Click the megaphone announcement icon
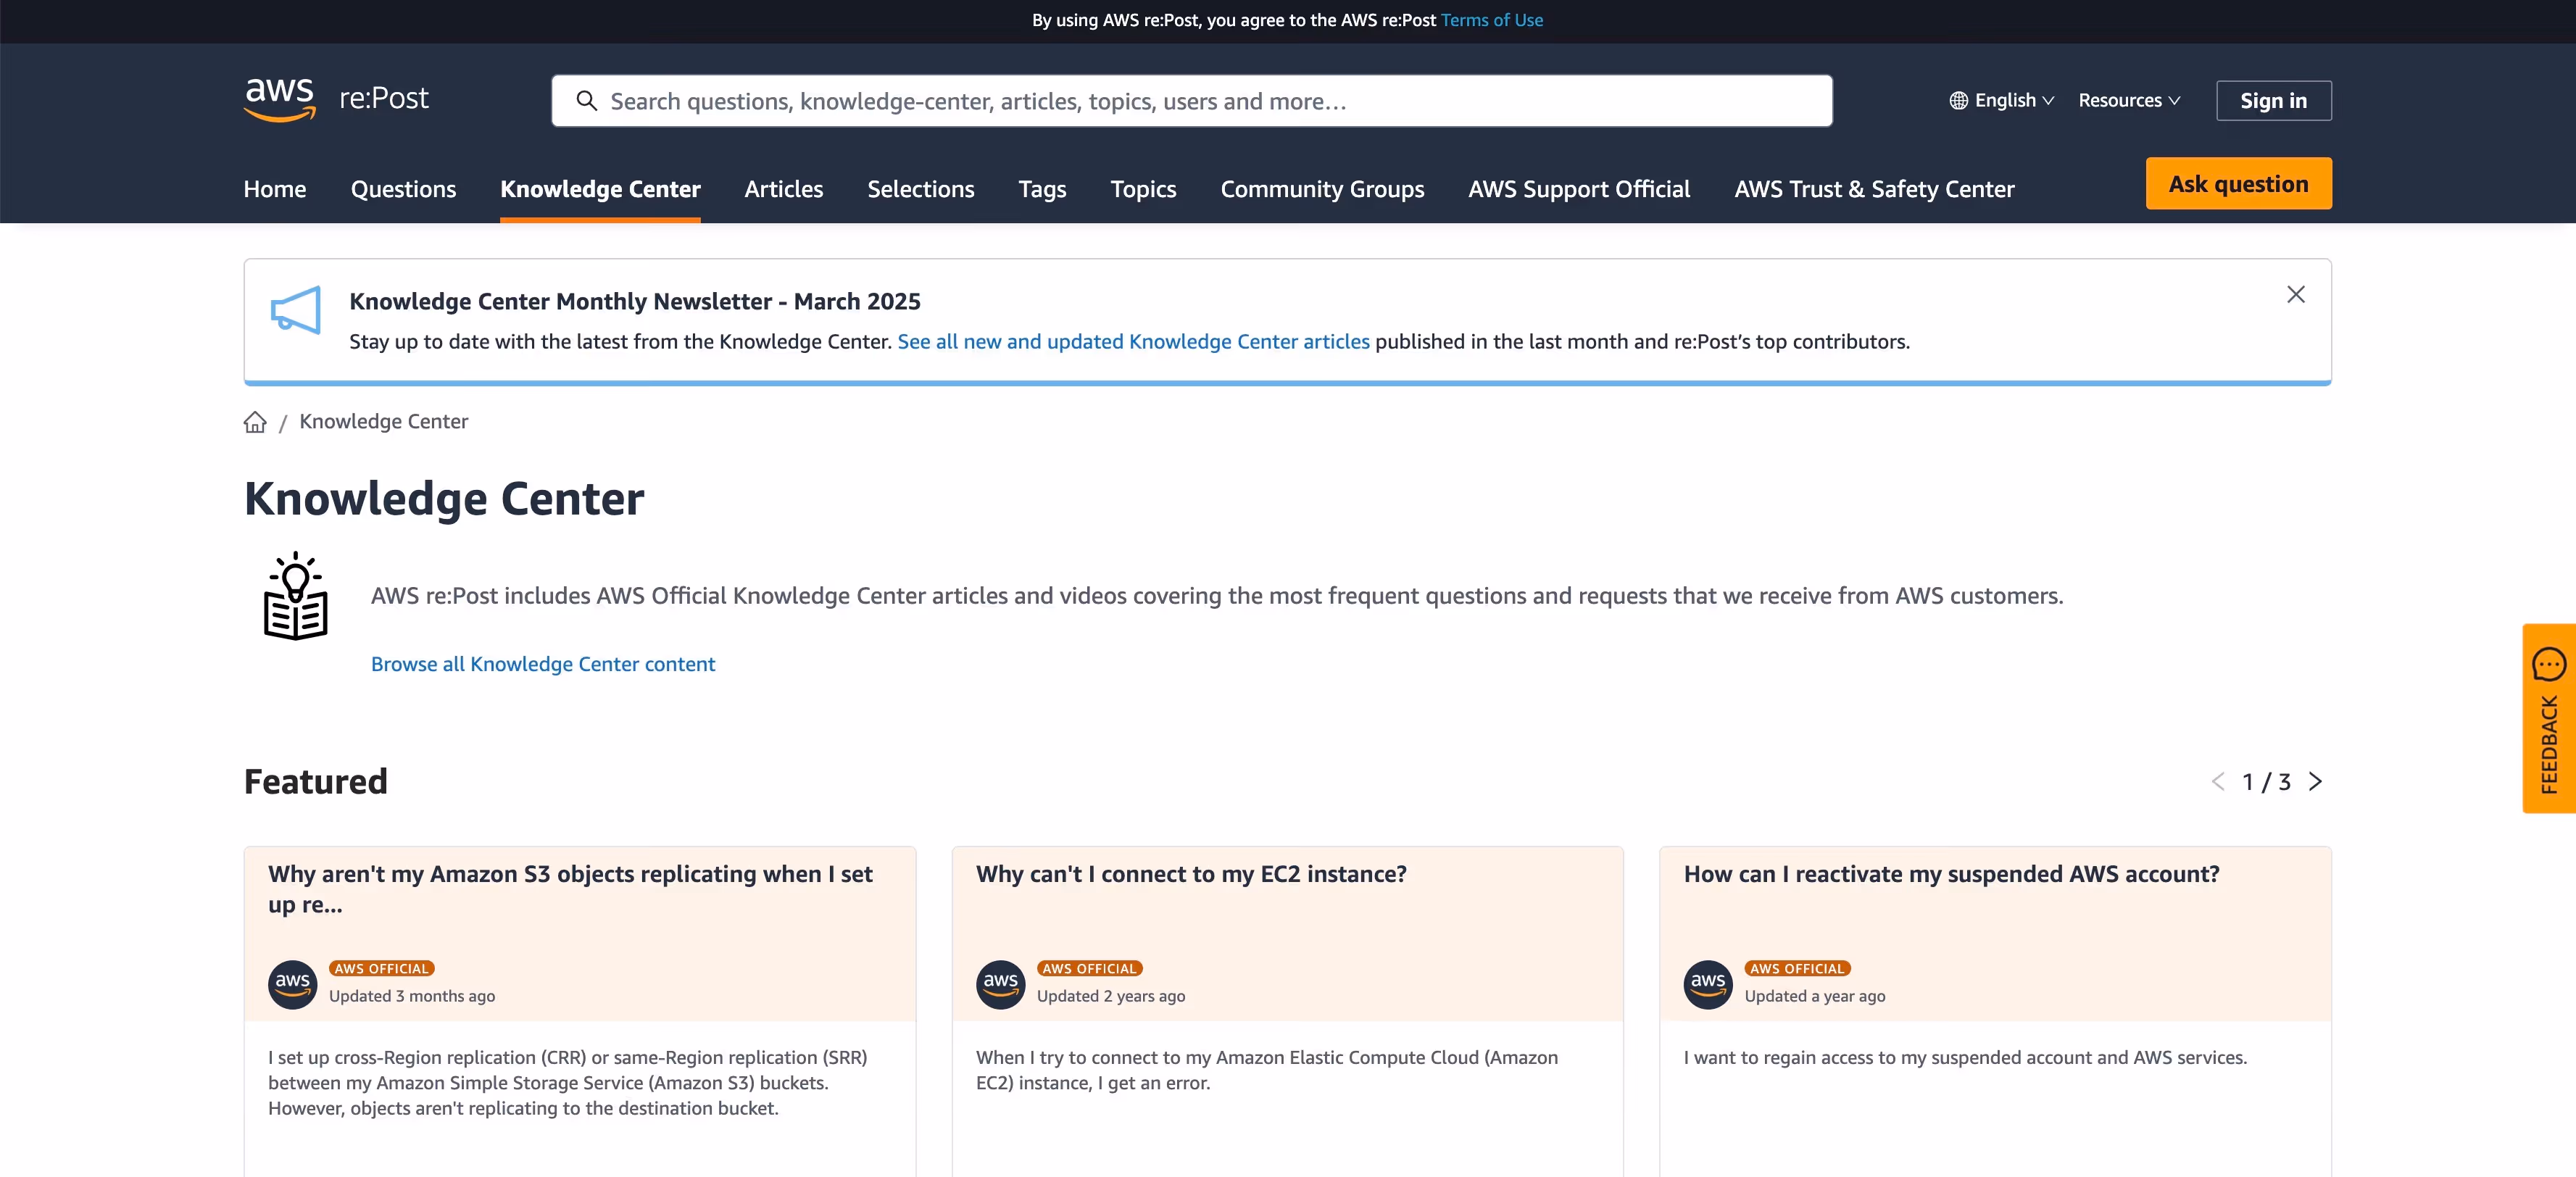 (x=296, y=310)
